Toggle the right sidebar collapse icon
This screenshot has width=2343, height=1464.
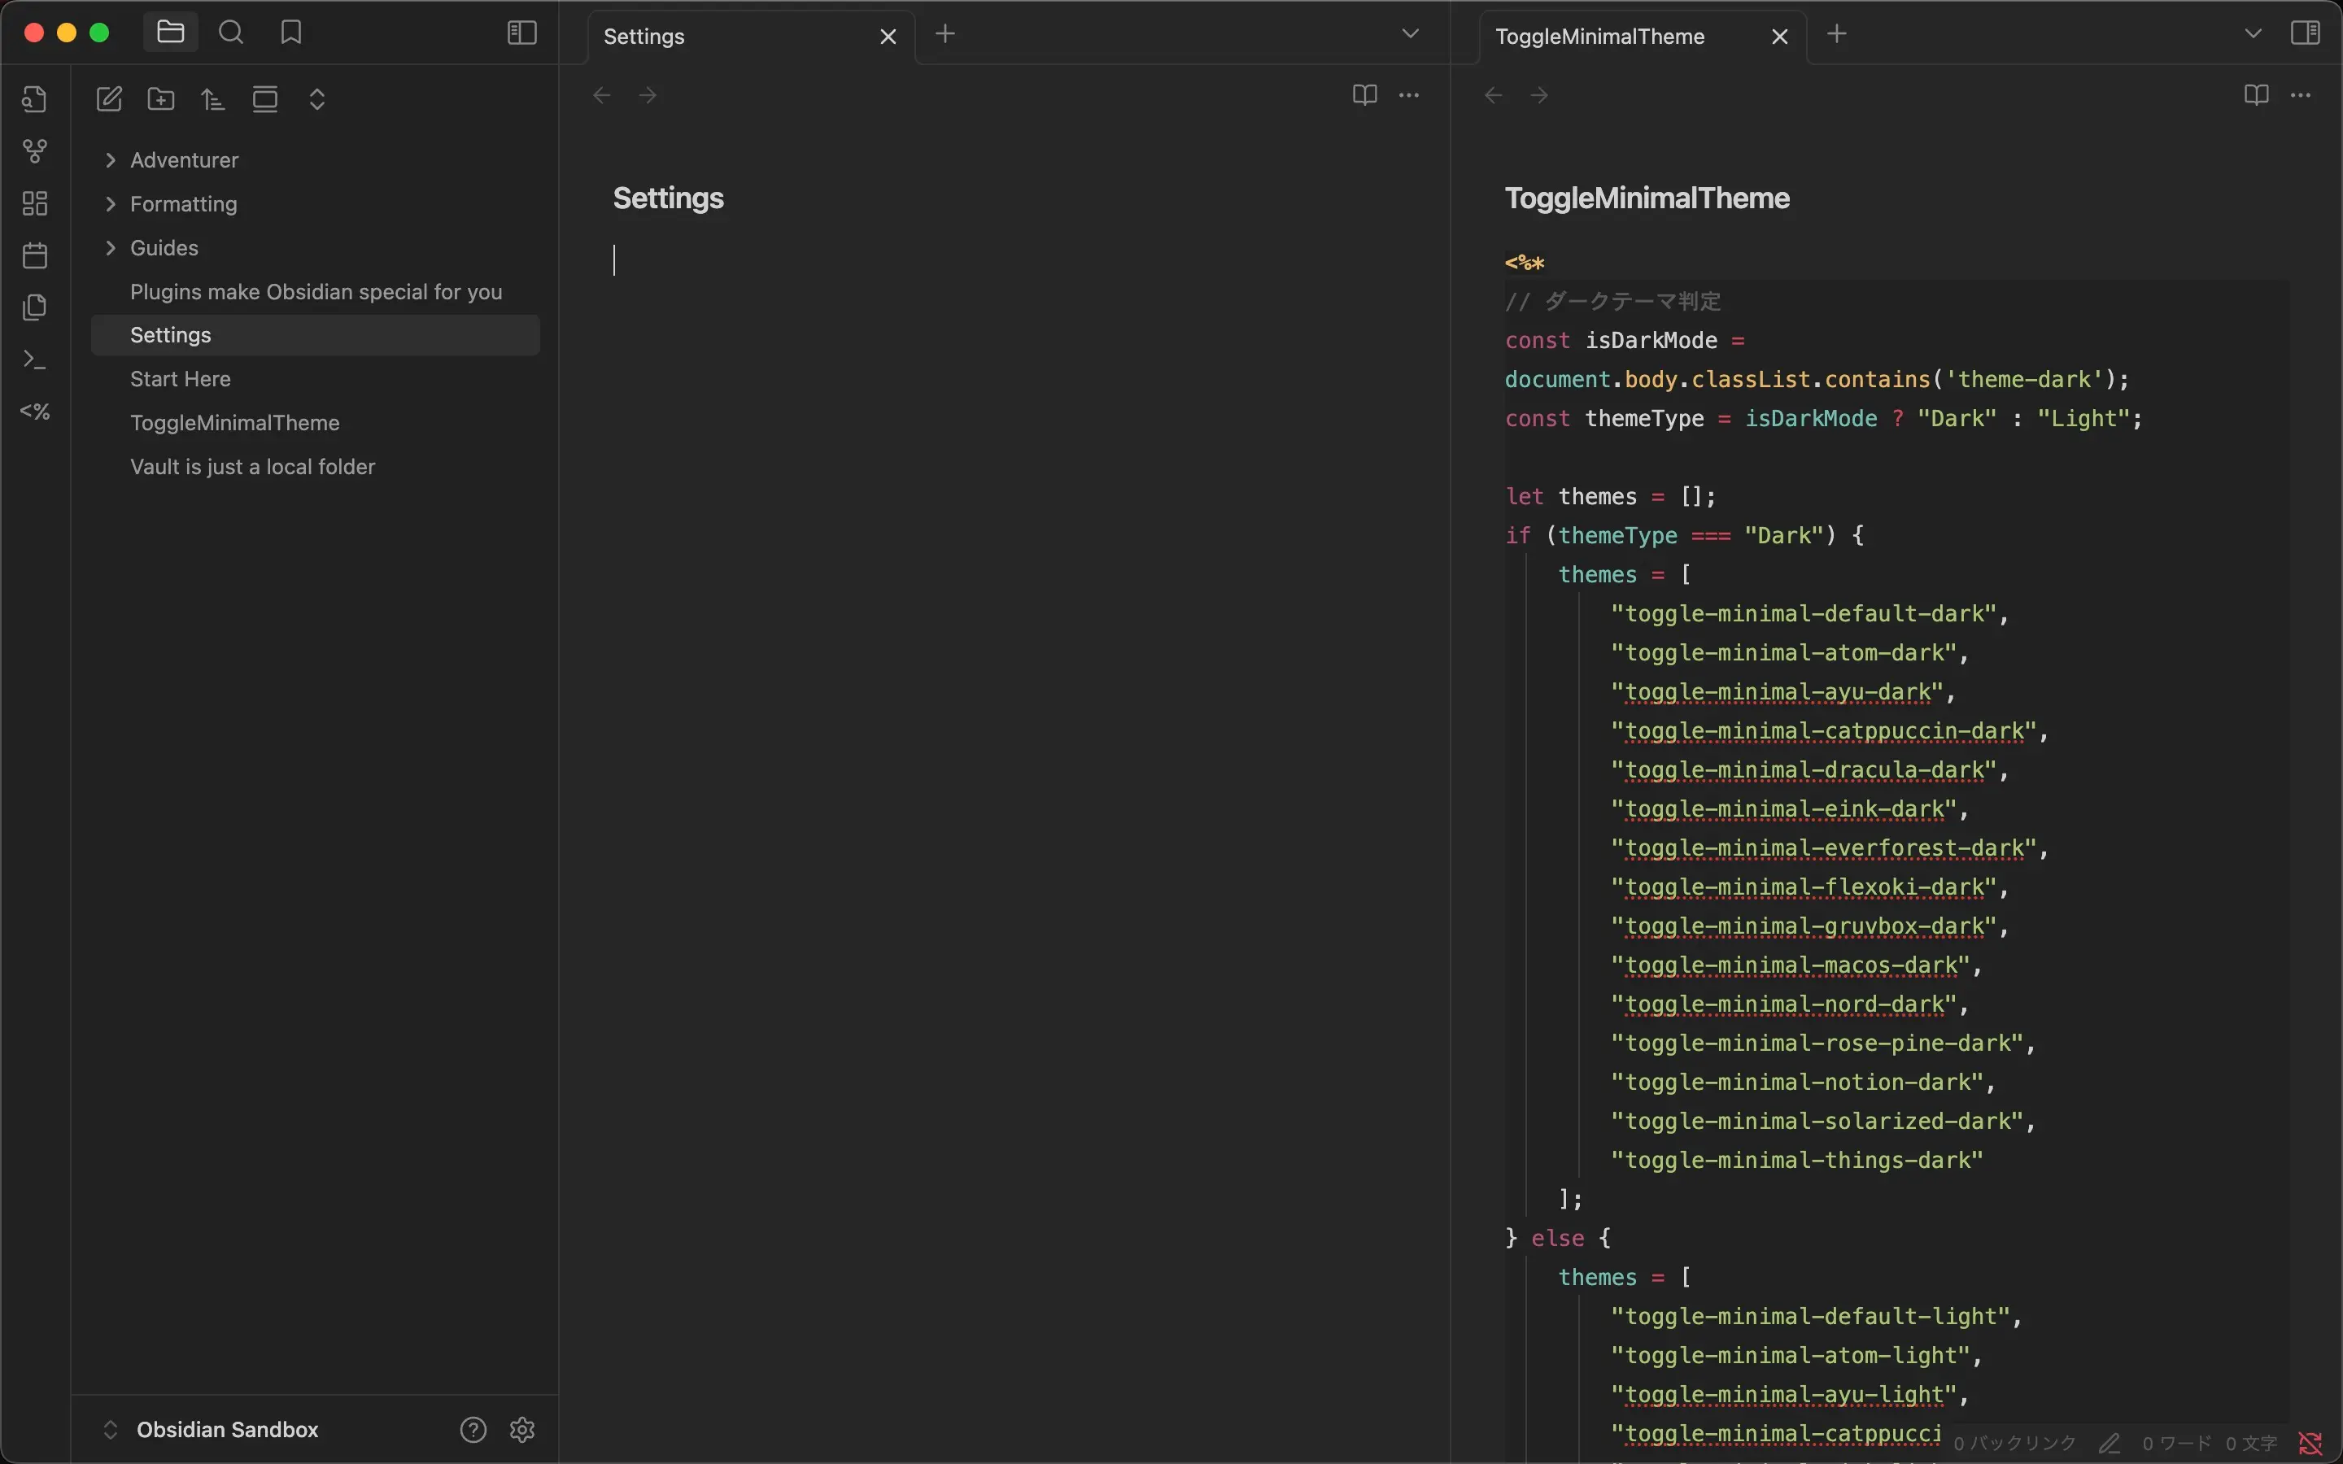2306,33
